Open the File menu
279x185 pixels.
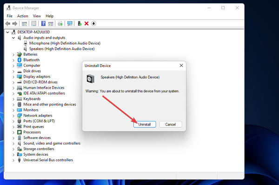[9, 16]
